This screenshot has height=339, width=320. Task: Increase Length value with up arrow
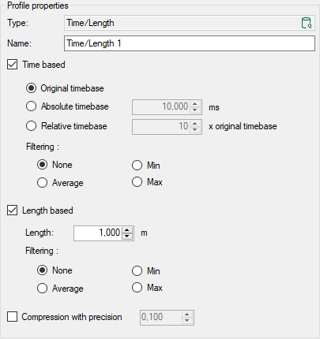[127, 230]
